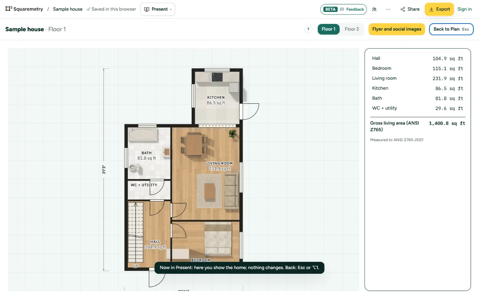Select the Bedroom label on plan

click(x=200, y=260)
